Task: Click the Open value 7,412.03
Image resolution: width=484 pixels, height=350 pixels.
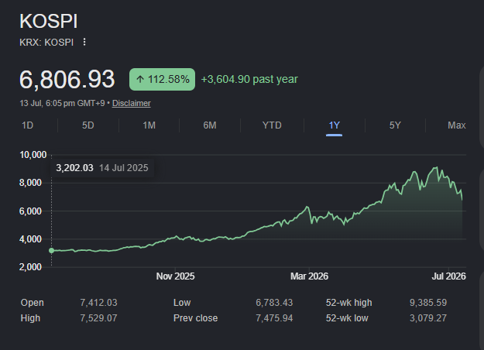Action: pyautogui.click(x=99, y=303)
